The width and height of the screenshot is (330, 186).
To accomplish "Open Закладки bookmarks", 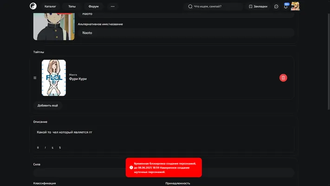I will [x=258, y=7].
